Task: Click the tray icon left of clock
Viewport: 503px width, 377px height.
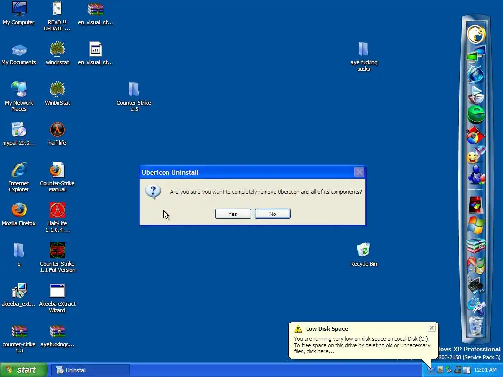Action: (467, 370)
